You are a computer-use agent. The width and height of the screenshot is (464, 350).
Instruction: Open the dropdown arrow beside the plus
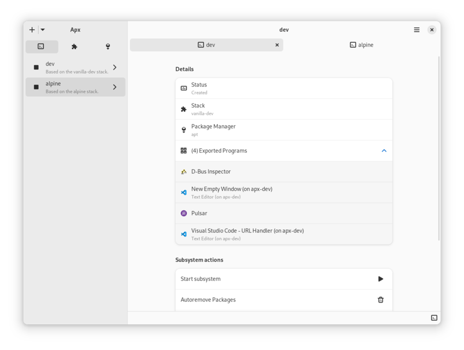coord(43,30)
